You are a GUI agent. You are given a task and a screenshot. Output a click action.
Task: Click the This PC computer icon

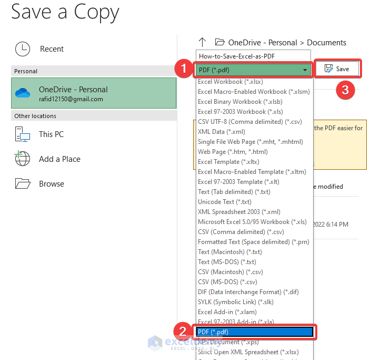(x=23, y=134)
